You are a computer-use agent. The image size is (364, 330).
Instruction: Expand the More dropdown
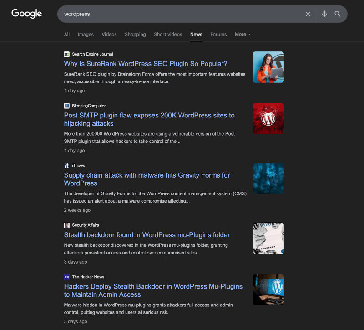tap(243, 35)
